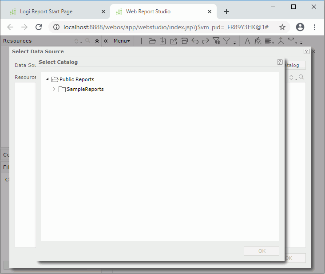This screenshot has width=325, height=274.
Task: Click the Print toolbar icon
Action: [184, 41]
